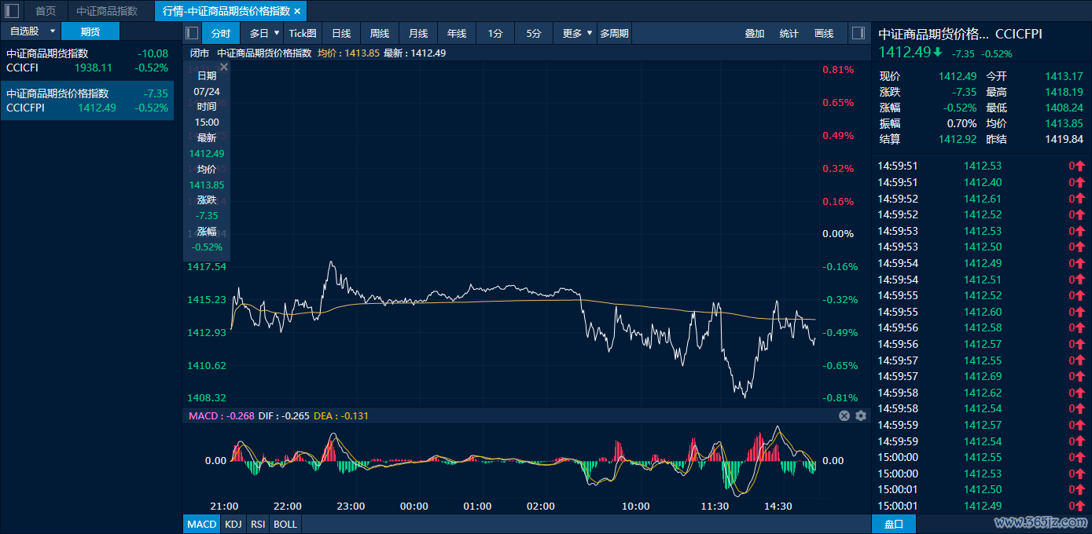Select the CCICFI 中证商品期货指数 row

tap(86, 60)
